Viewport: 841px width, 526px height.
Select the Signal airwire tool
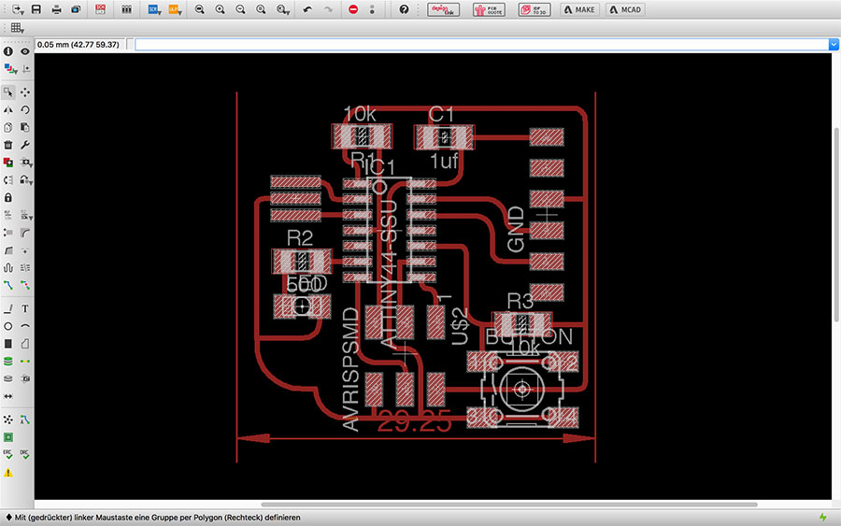(24, 362)
